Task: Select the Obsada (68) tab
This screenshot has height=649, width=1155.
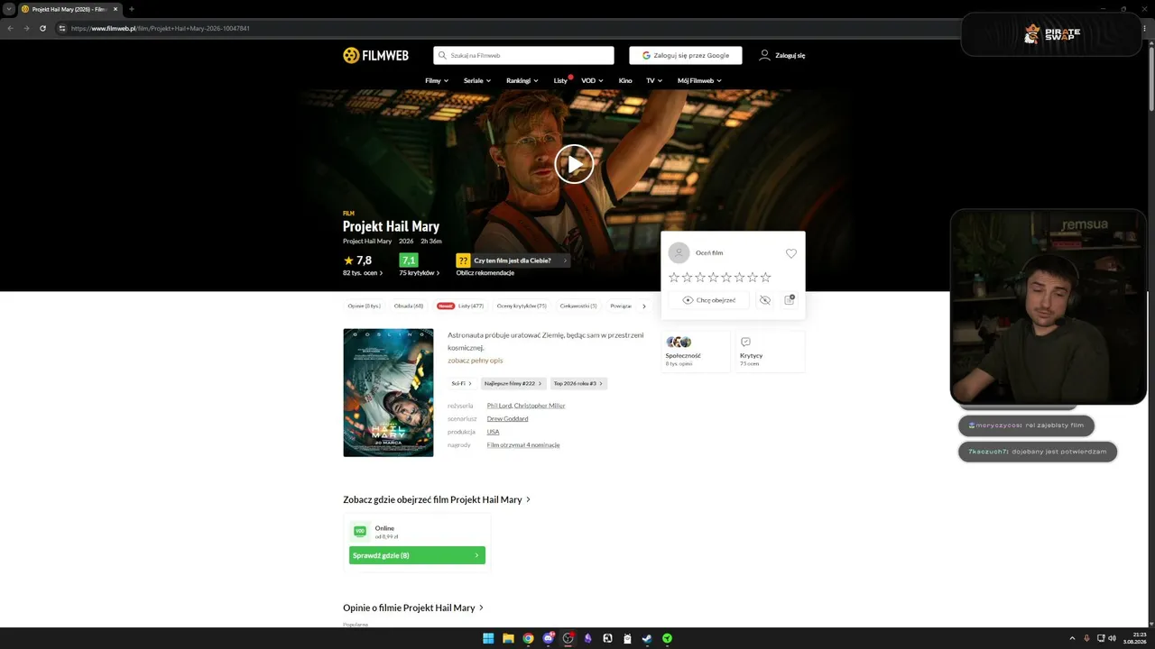Action: 409,306
